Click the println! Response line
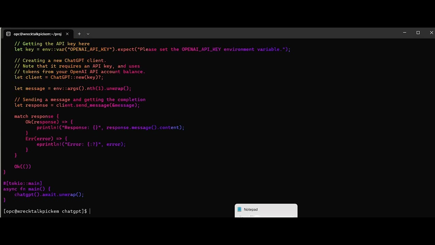Image resolution: width=435 pixels, height=245 pixels. tap(110, 128)
